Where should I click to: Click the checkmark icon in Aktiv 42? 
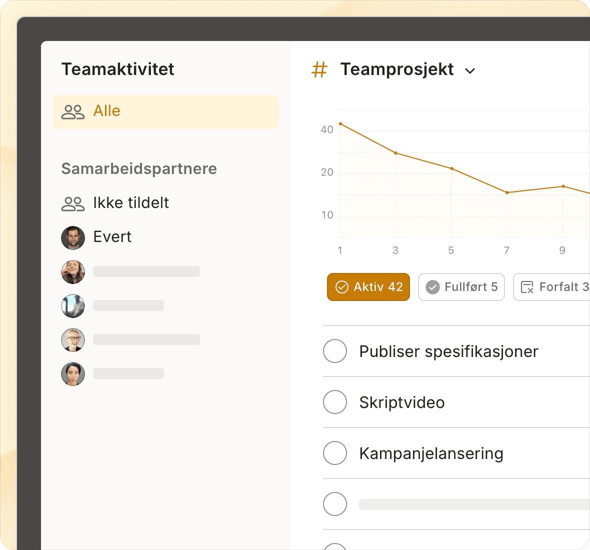click(341, 287)
